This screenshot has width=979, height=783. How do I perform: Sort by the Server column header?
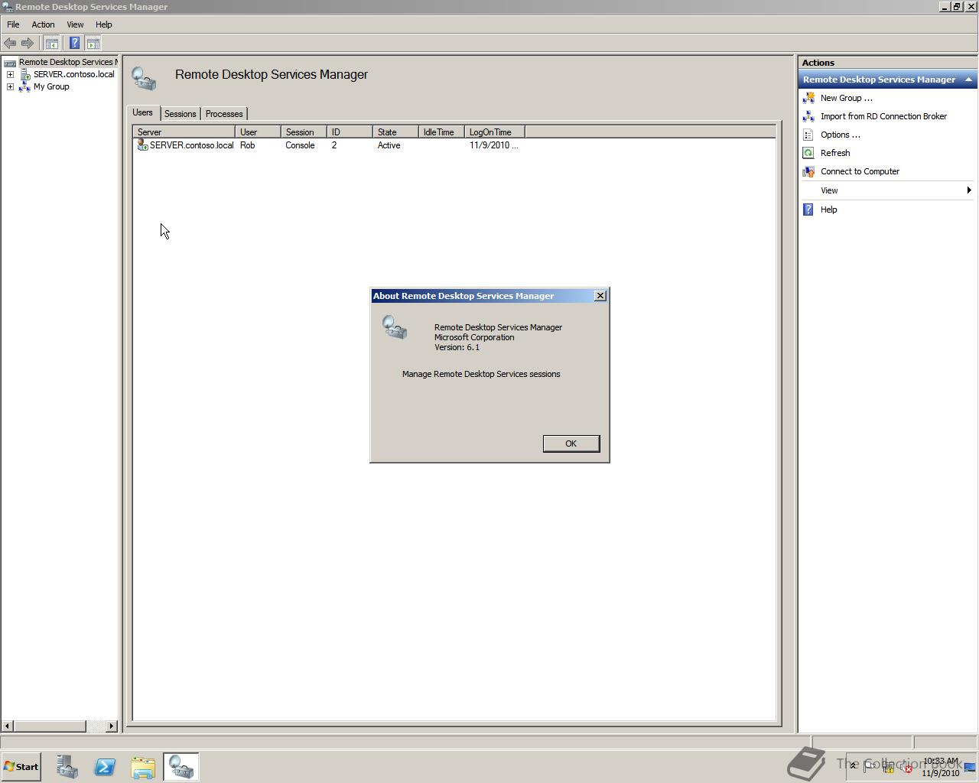tap(184, 132)
